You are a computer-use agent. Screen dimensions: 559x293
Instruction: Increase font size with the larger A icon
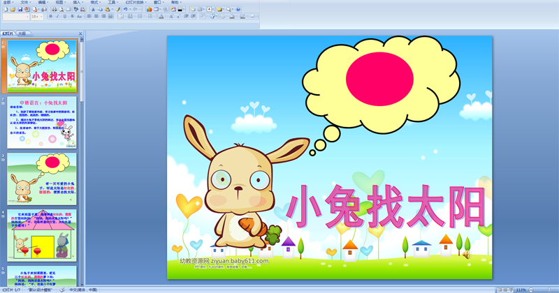tap(171, 16)
